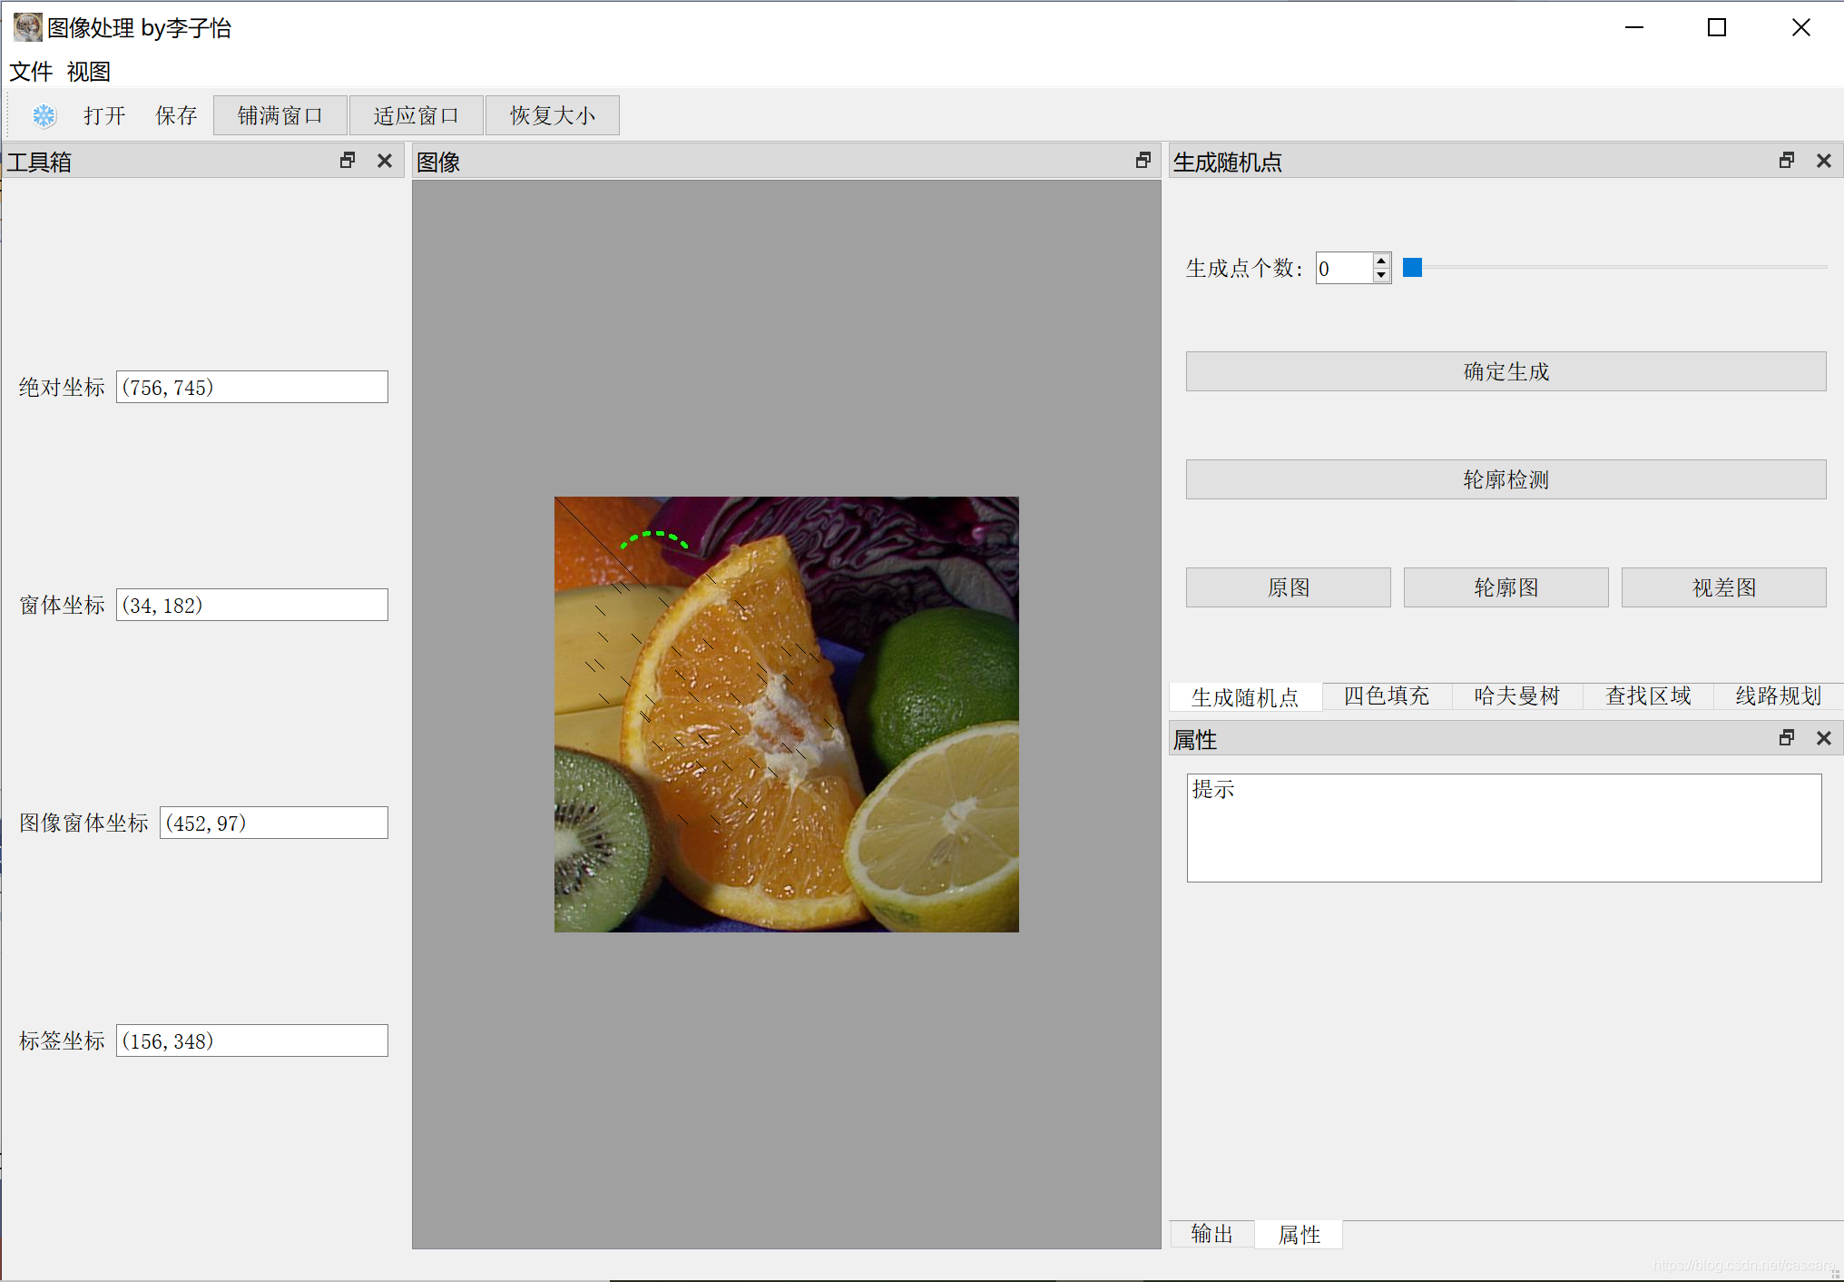Switch to the 四色填充 tab
1844x1282 pixels.
pos(1387,695)
